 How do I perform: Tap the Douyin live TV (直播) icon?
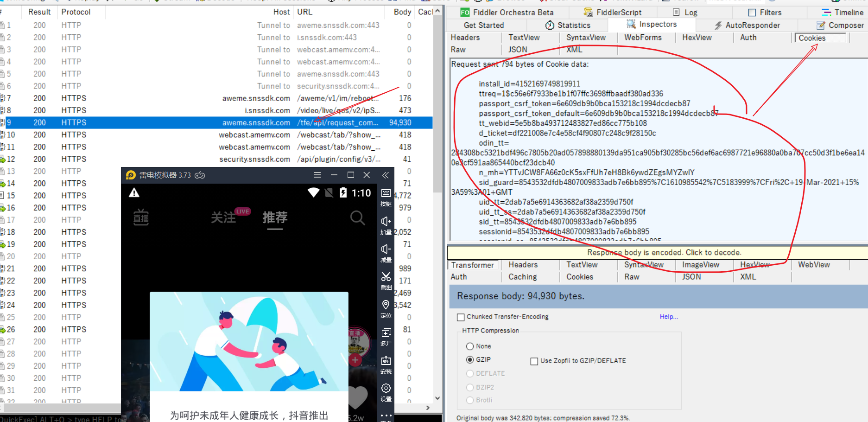tap(141, 217)
